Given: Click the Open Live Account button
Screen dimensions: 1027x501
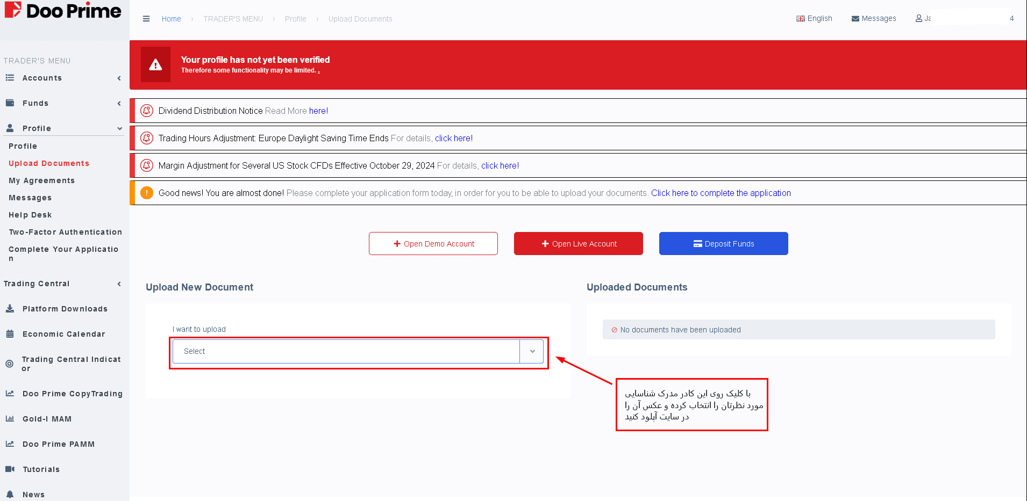Looking at the screenshot, I should tap(579, 244).
